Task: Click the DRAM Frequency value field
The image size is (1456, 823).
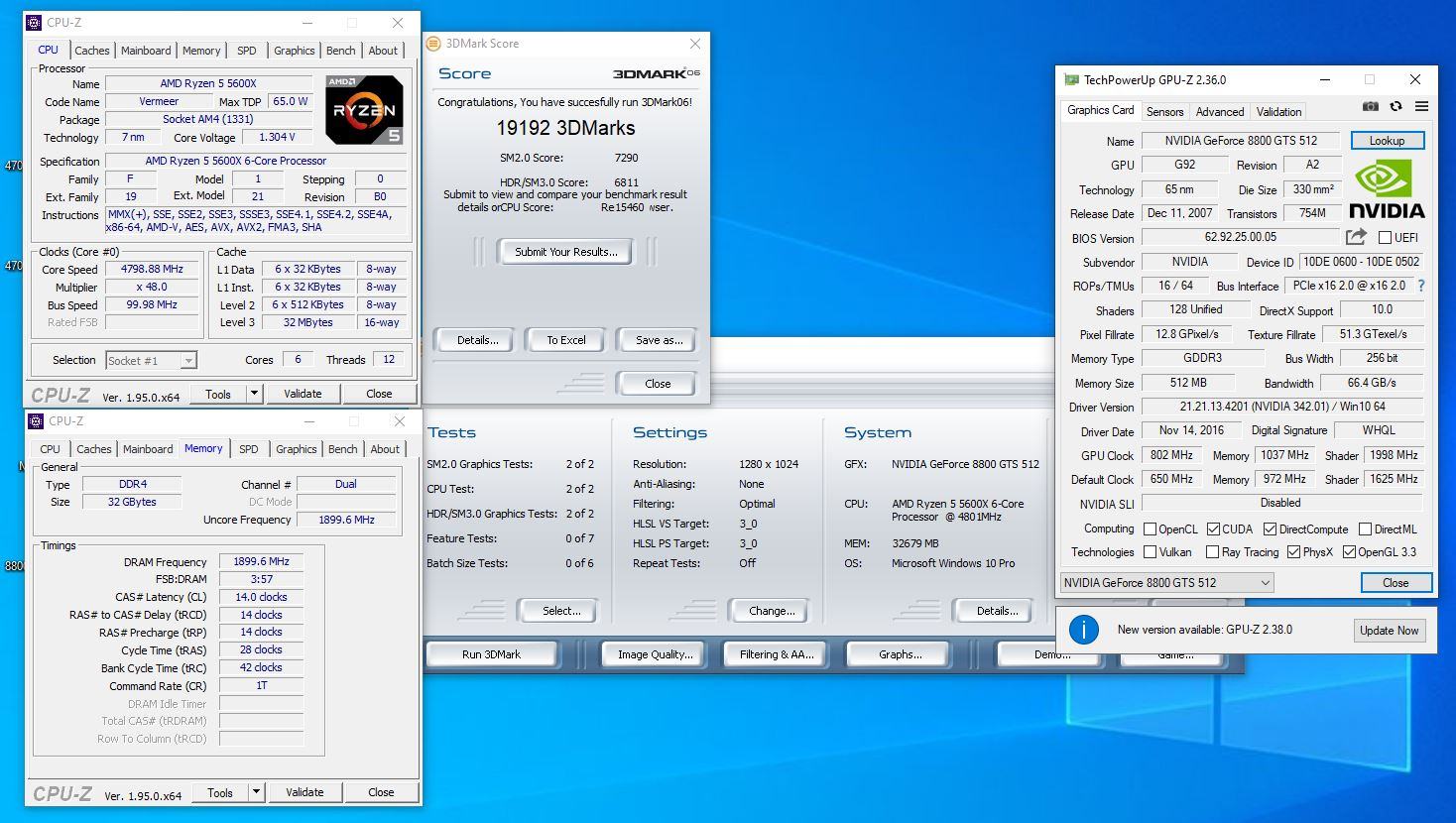Action: pyautogui.click(x=262, y=562)
